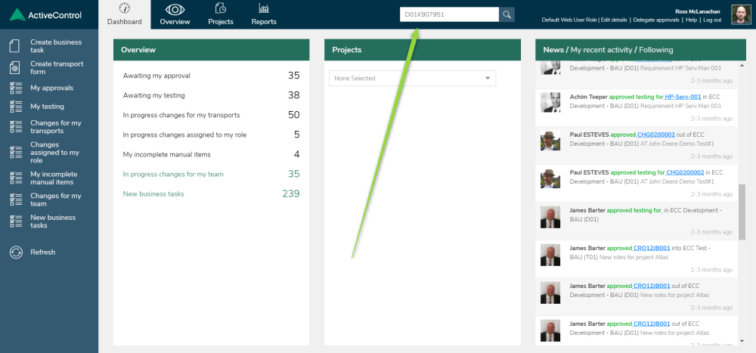Screen dimensions: 756x353
Task: Select My recent activity tab
Action: click(601, 50)
